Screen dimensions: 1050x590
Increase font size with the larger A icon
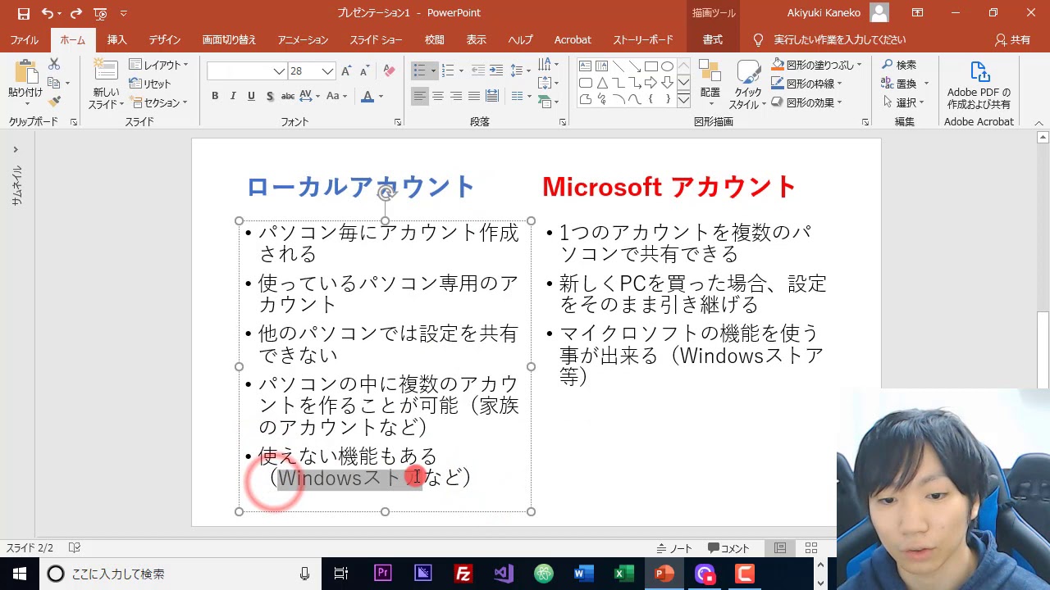click(x=347, y=71)
